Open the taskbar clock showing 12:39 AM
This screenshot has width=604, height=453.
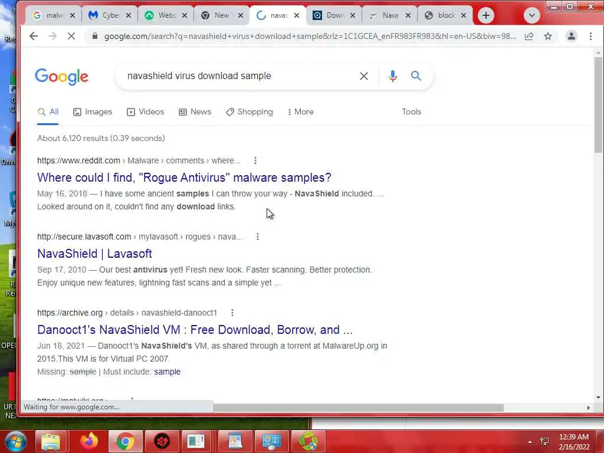pos(574,442)
